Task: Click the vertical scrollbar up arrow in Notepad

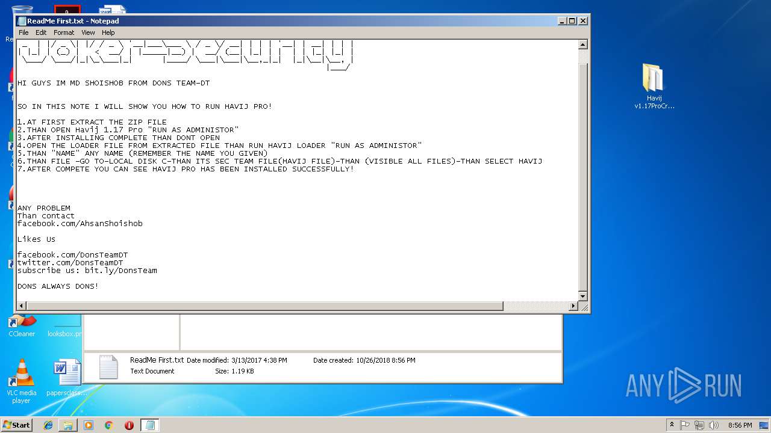Action: 582,45
